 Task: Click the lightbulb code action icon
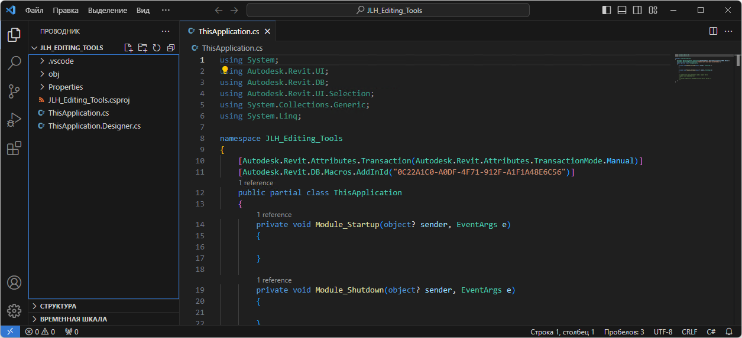coord(225,70)
